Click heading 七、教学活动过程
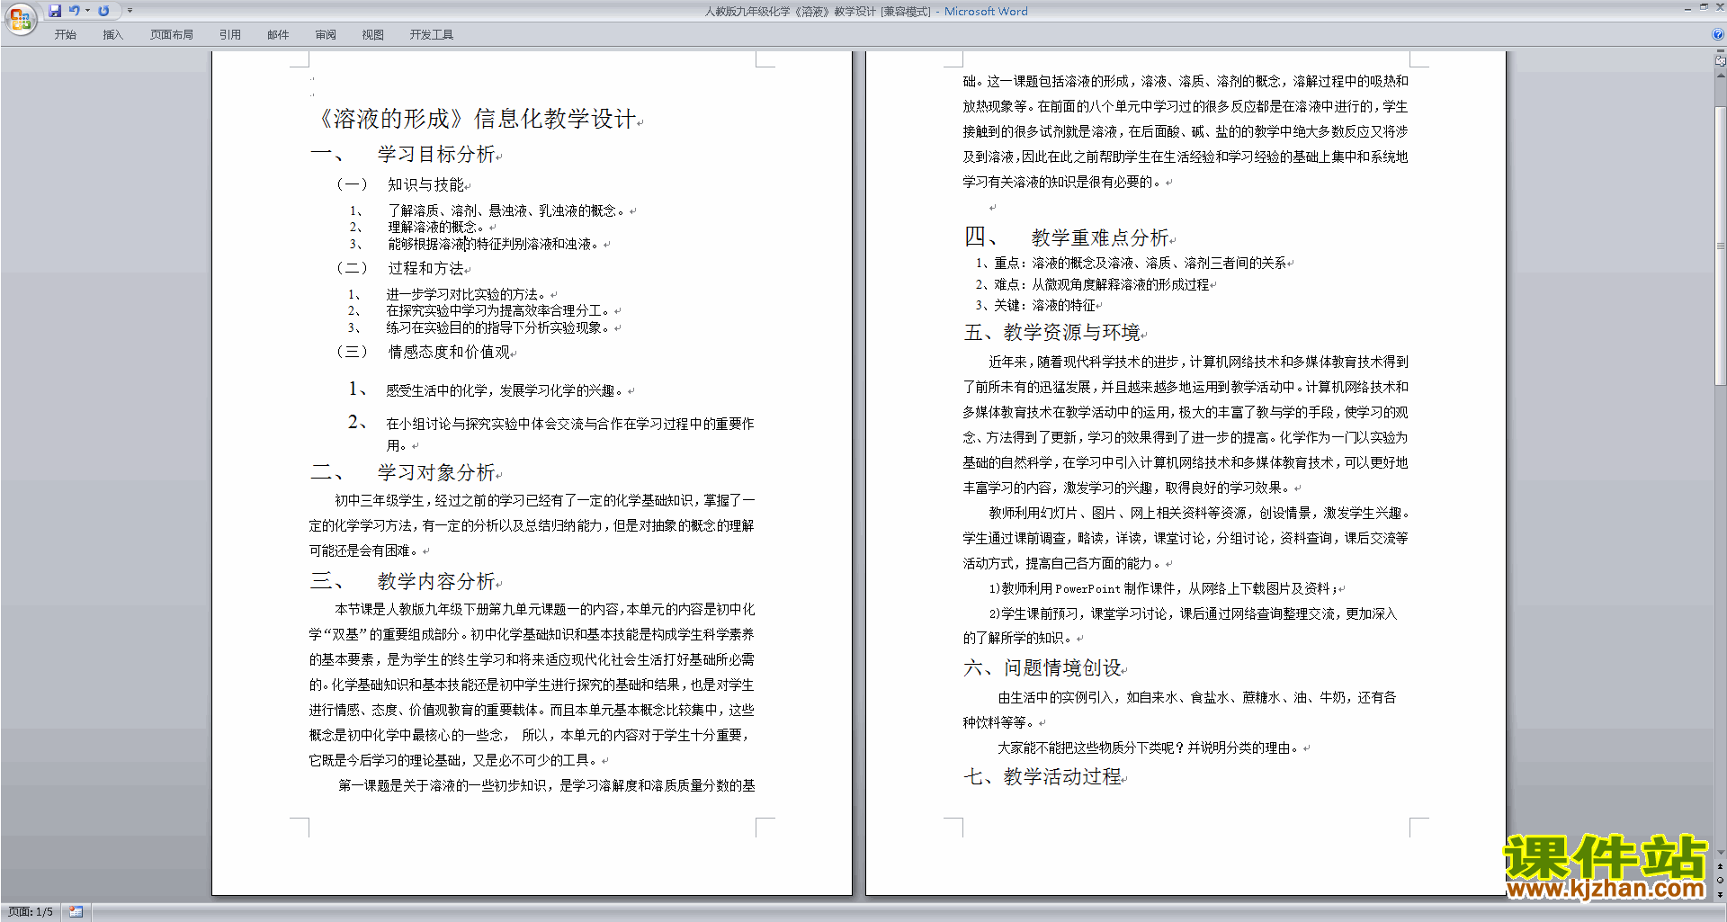This screenshot has width=1727, height=922. [x=1042, y=777]
